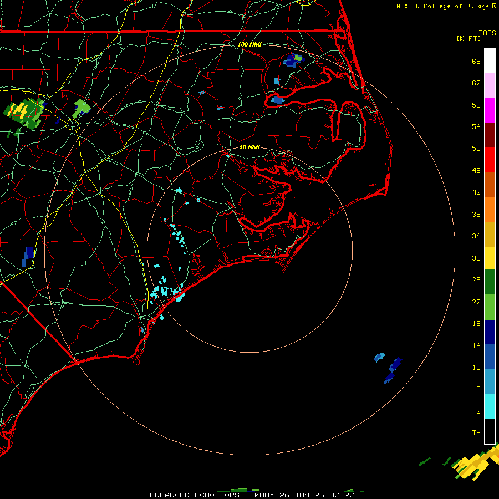This screenshot has height=499, width=499.
Task: Pick the dark orange legend swatch
Action: [490, 185]
